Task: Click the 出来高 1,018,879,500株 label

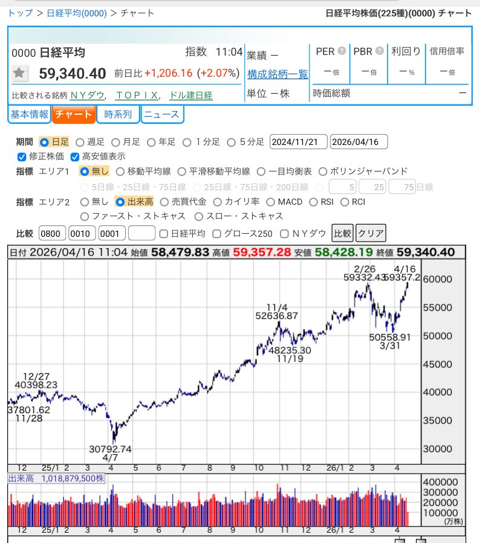Action: click(56, 478)
